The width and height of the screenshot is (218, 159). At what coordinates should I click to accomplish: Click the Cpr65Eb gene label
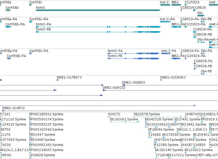click(x=12, y=8)
